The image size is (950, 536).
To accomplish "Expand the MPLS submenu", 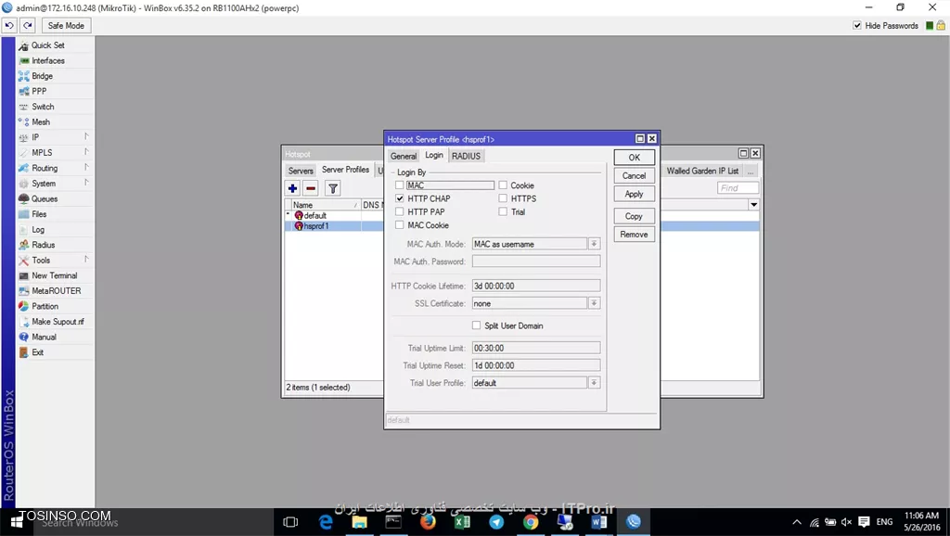I will tap(55, 153).
